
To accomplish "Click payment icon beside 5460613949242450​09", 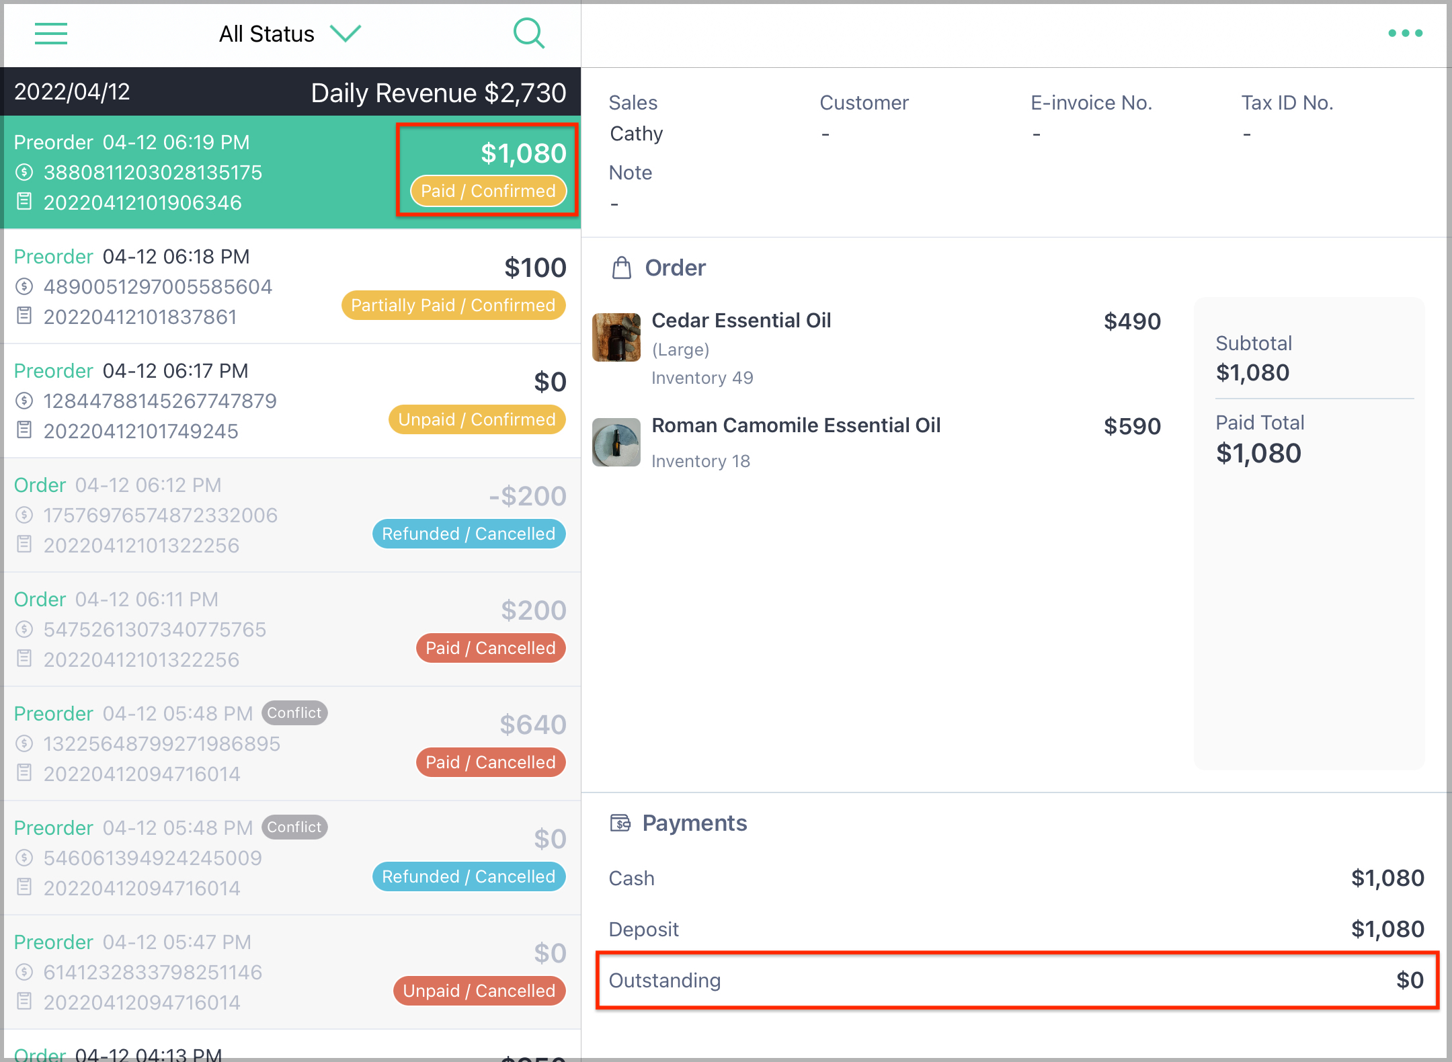I will coord(24,858).
